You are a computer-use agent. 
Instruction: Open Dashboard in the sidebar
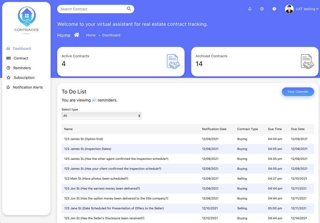[x=22, y=48]
